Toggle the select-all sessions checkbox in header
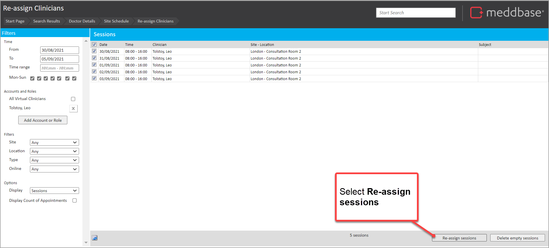The image size is (549, 248). click(x=94, y=44)
